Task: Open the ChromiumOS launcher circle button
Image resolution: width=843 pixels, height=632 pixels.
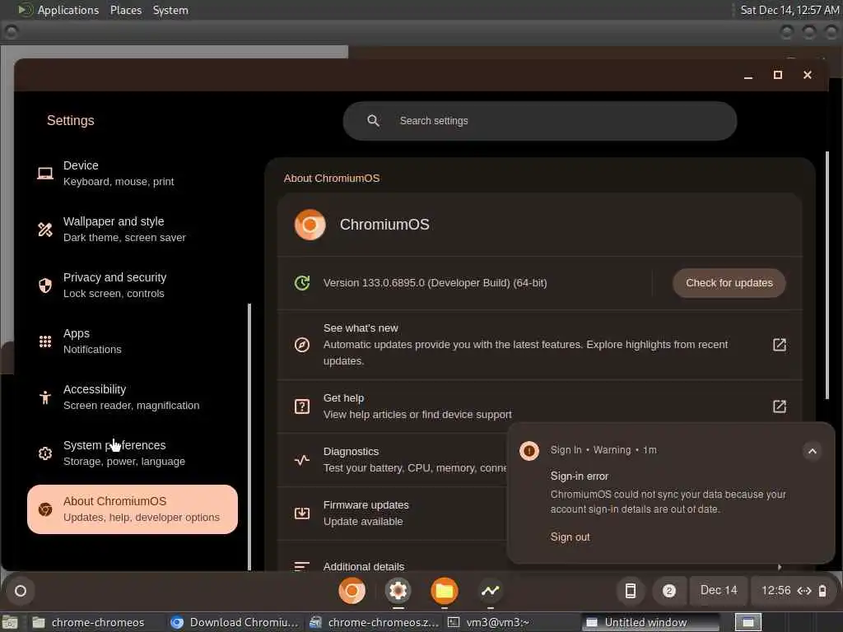Action: [21, 591]
